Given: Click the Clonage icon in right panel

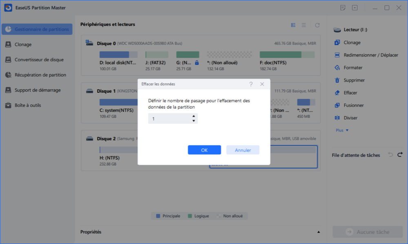Looking at the screenshot, I should [337, 42].
